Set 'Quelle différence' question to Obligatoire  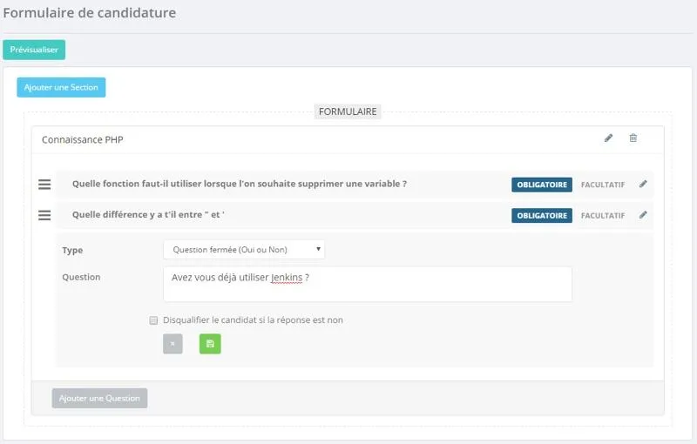[542, 216]
